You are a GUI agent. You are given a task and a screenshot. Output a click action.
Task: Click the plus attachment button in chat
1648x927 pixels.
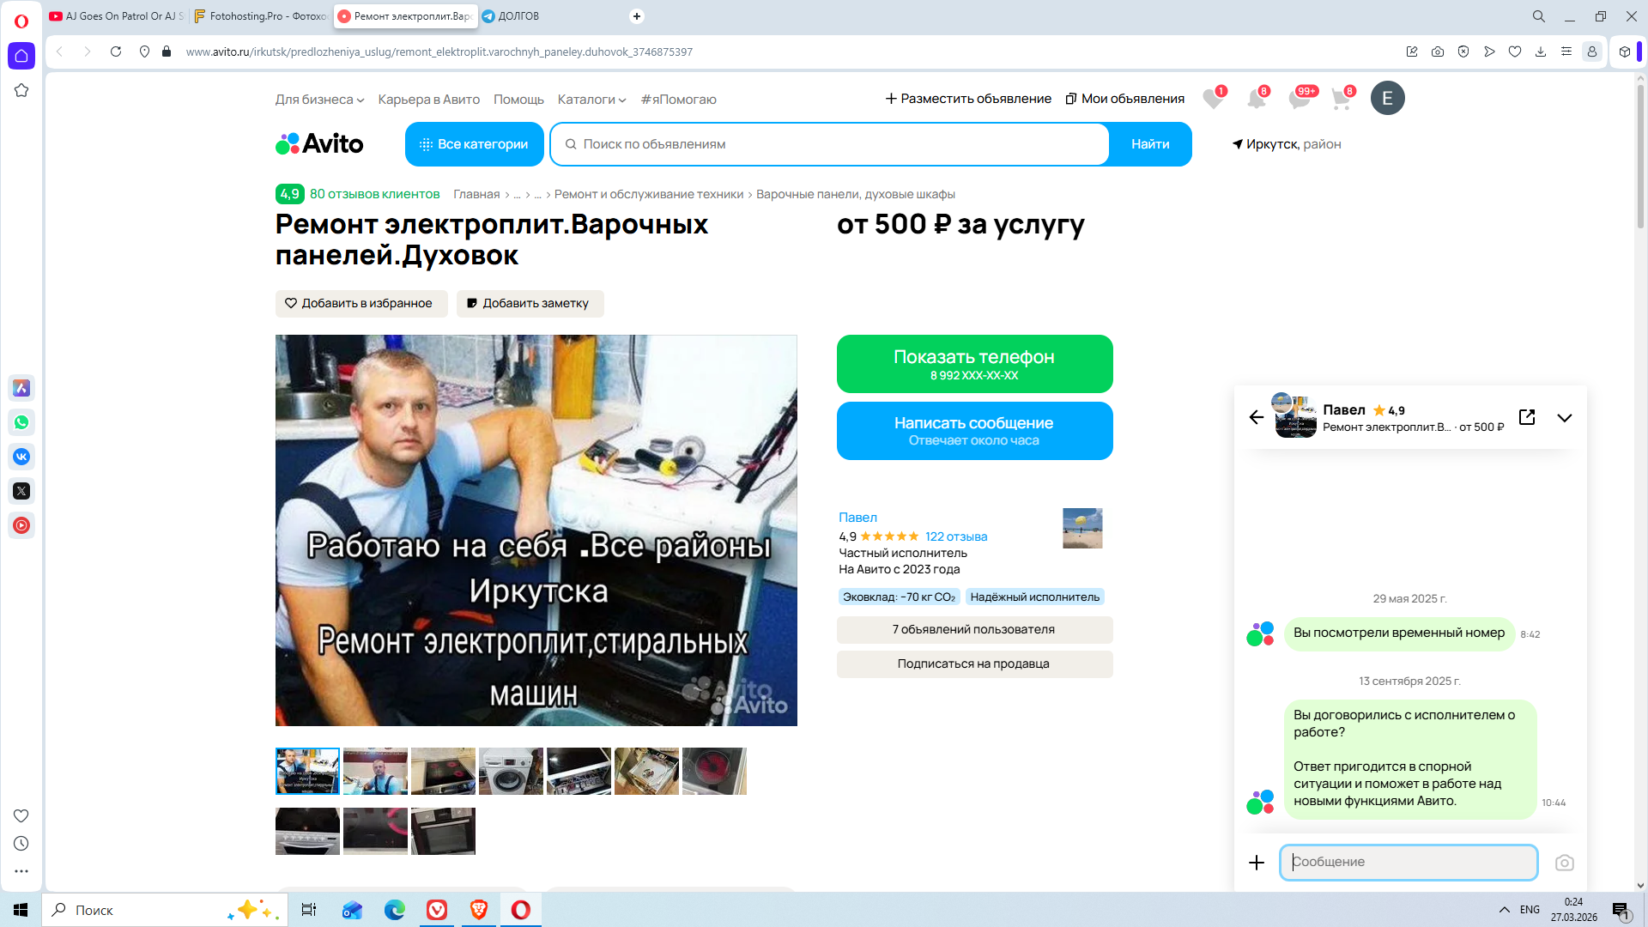pos(1257,863)
